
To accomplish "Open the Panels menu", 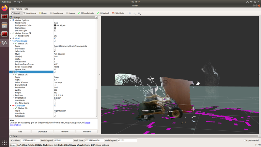I will tap(19, 9).
